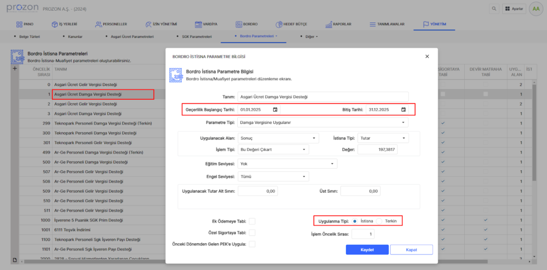Click the Kaydet button
This screenshot has width=547, height=270.
coord(367,250)
